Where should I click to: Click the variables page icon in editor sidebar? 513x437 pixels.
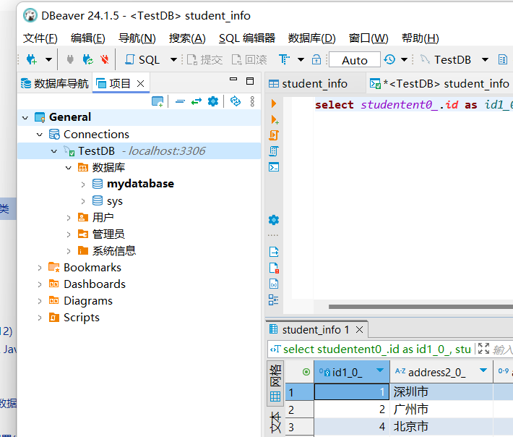tap(274, 284)
